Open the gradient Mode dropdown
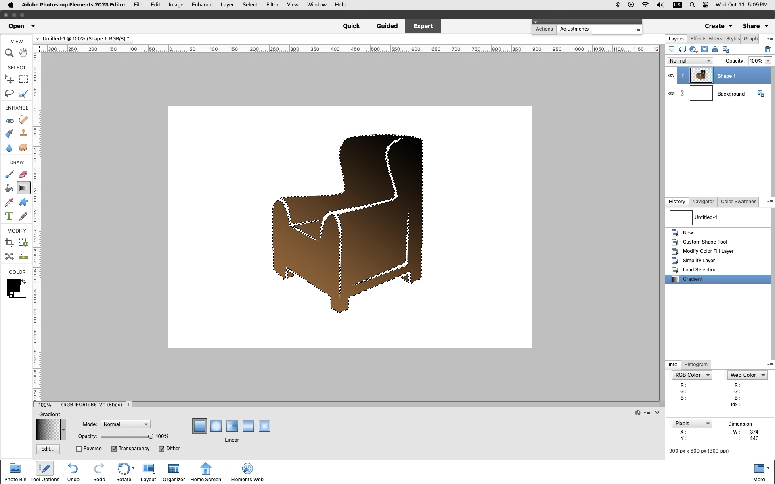Image resolution: width=775 pixels, height=484 pixels. [x=126, y=424]
